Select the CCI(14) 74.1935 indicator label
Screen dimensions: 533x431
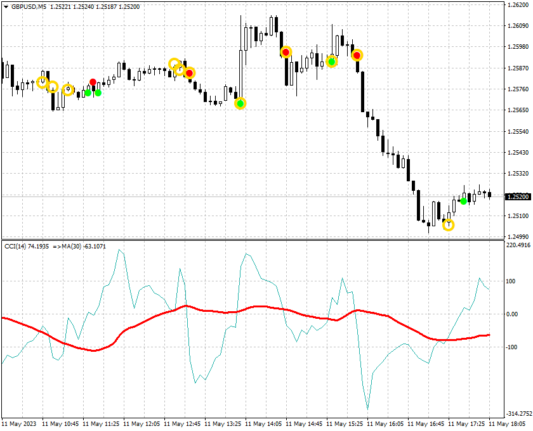point(27,247)
